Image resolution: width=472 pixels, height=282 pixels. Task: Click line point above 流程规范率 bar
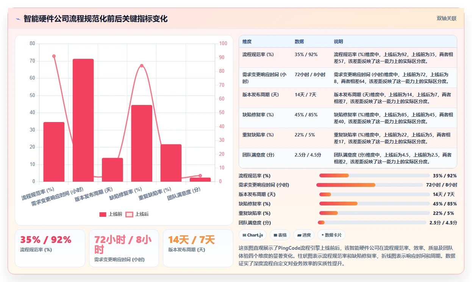(54, 56)
